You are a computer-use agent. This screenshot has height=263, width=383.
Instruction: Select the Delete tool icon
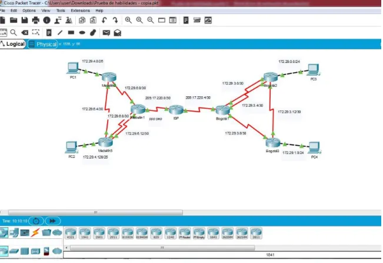pyautogui.click(x=25, y=32)
